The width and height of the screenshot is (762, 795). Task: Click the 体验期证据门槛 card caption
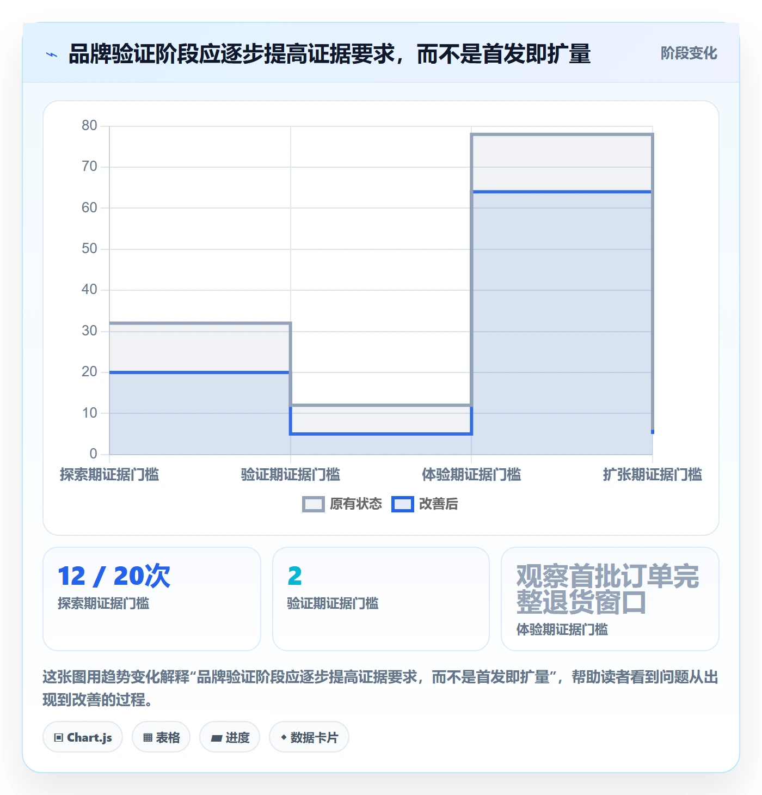(562, 629)
